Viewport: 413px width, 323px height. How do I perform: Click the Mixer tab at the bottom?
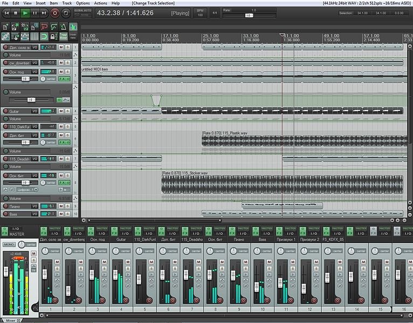point(11,320)
